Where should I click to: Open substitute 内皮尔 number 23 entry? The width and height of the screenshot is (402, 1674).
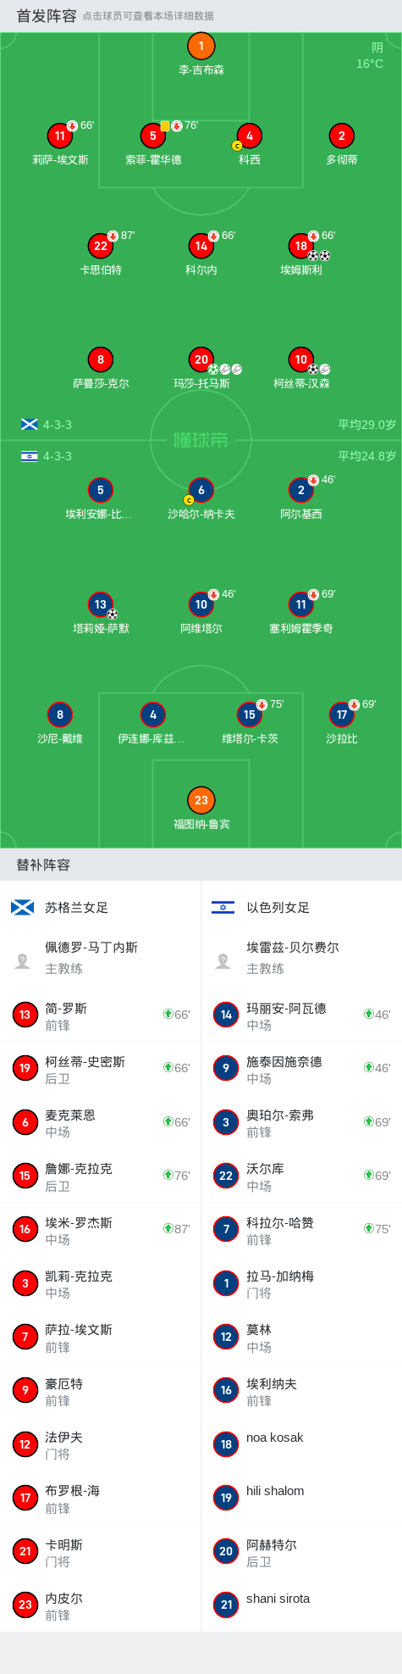point(101,1605)
